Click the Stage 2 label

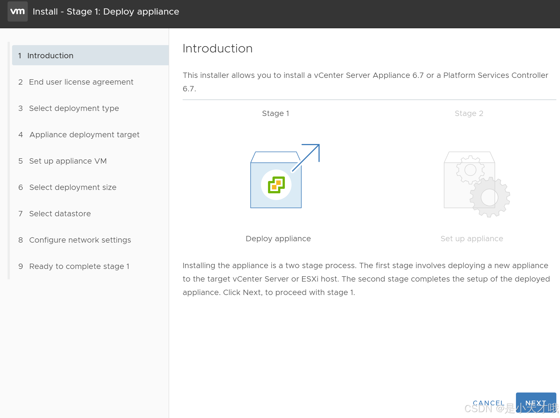[x=469, y=113]
